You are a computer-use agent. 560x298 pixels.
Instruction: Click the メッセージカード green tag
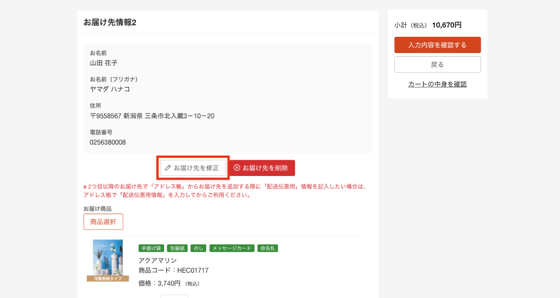tap(231, 248)
